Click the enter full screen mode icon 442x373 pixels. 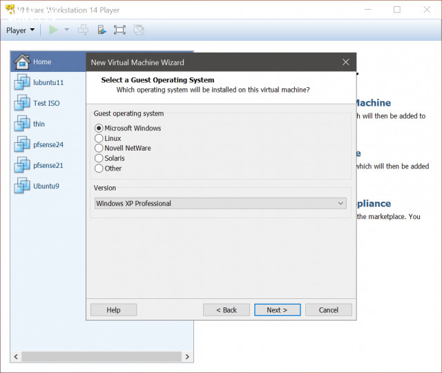(x=119, y=30)
